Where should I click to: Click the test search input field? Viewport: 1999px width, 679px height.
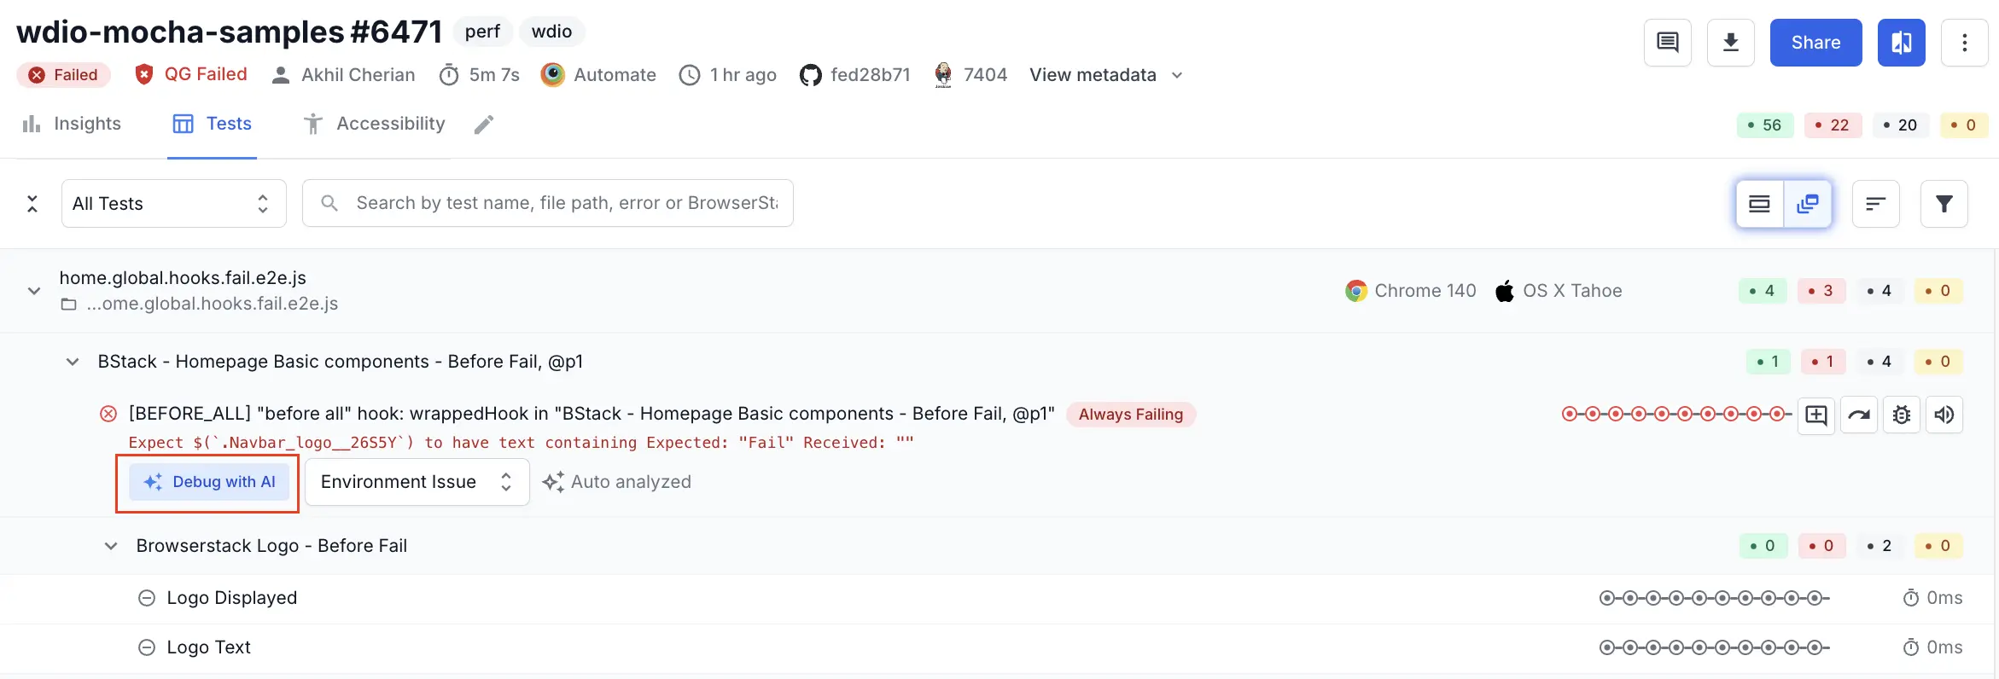(563, 204)
